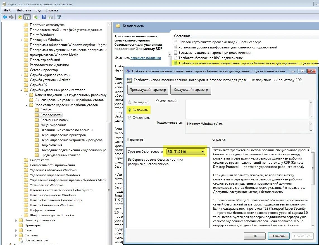
Task: Select 'Ограничение сеансов по времени' tree item
Action: click(x=67, y=130)
